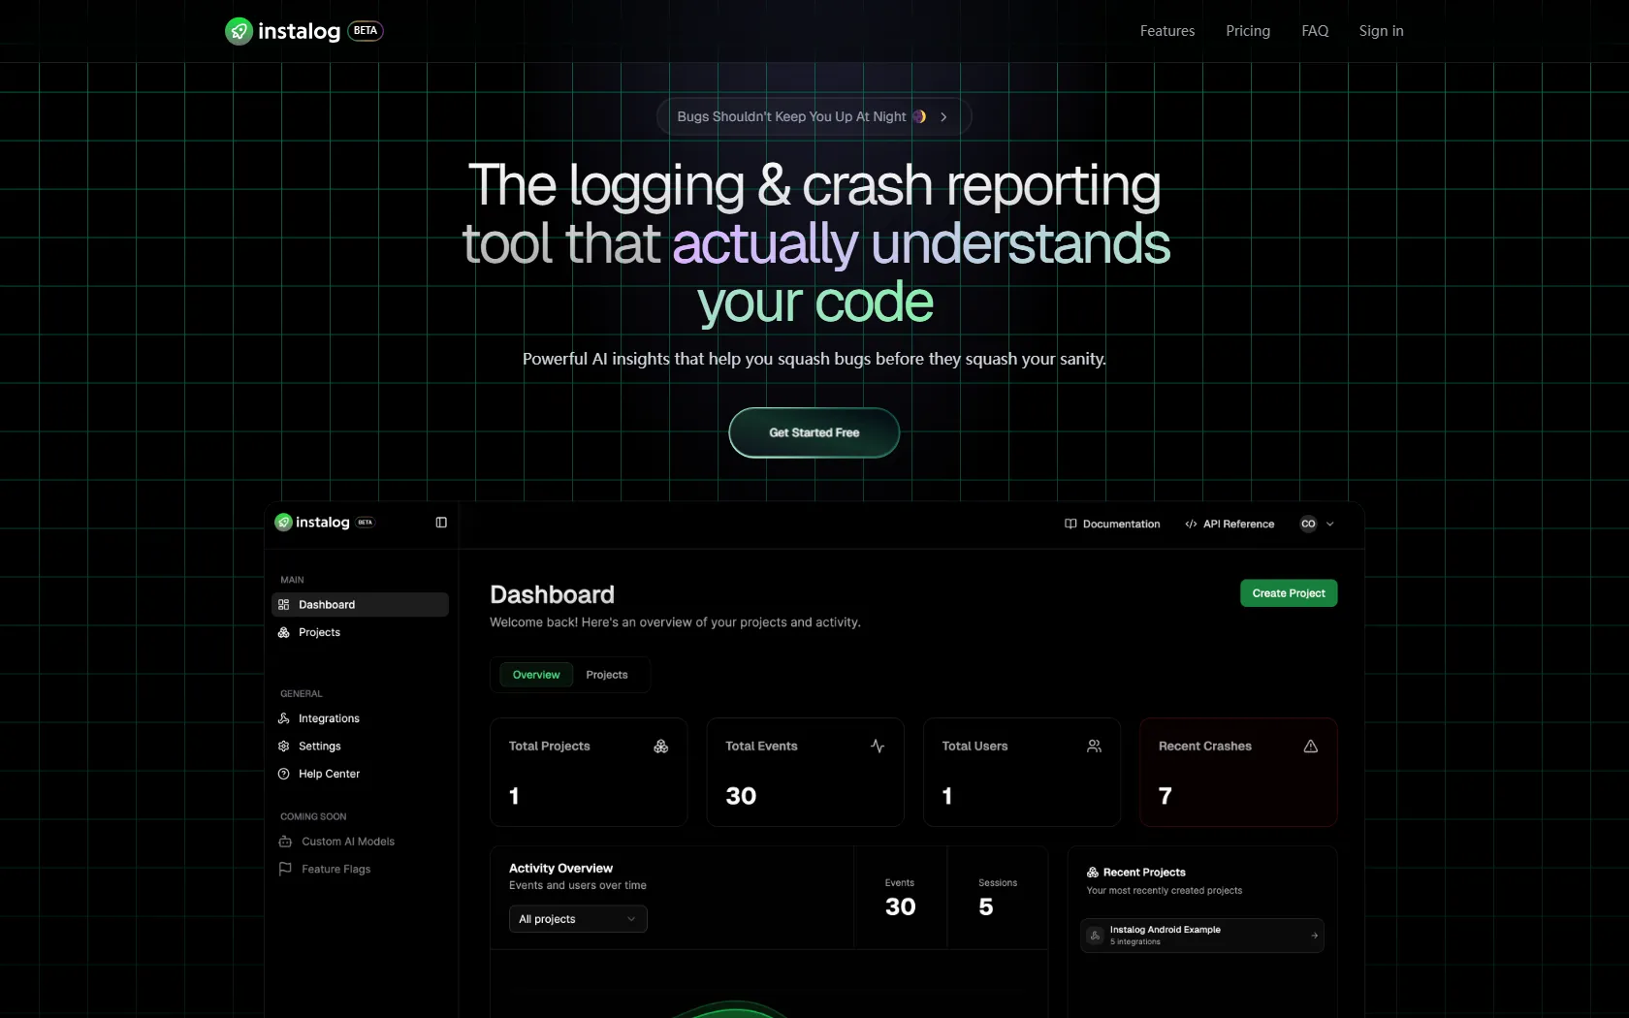The width and height of the screenshot is (1629, 1018).
Task: Click the Total Events value 30
Action: [741, 796]
